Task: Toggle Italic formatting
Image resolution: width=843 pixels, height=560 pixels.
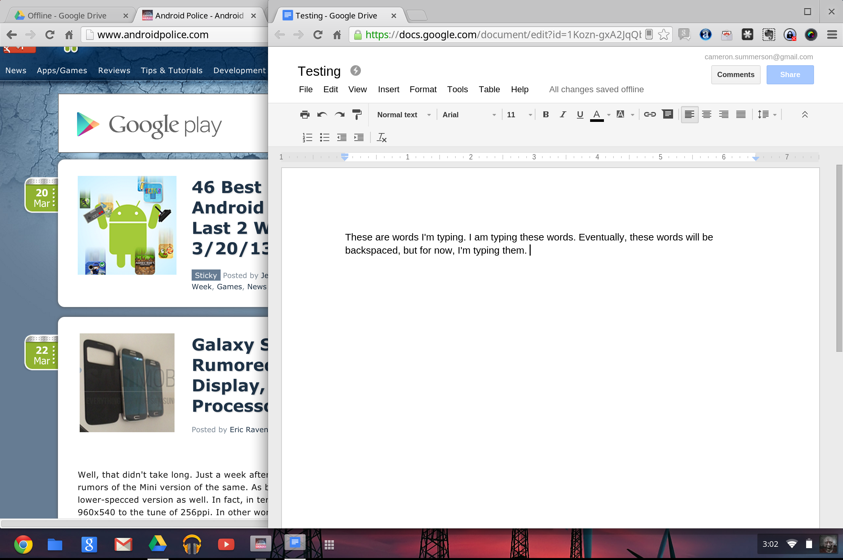Action: [x=563, y=114]
